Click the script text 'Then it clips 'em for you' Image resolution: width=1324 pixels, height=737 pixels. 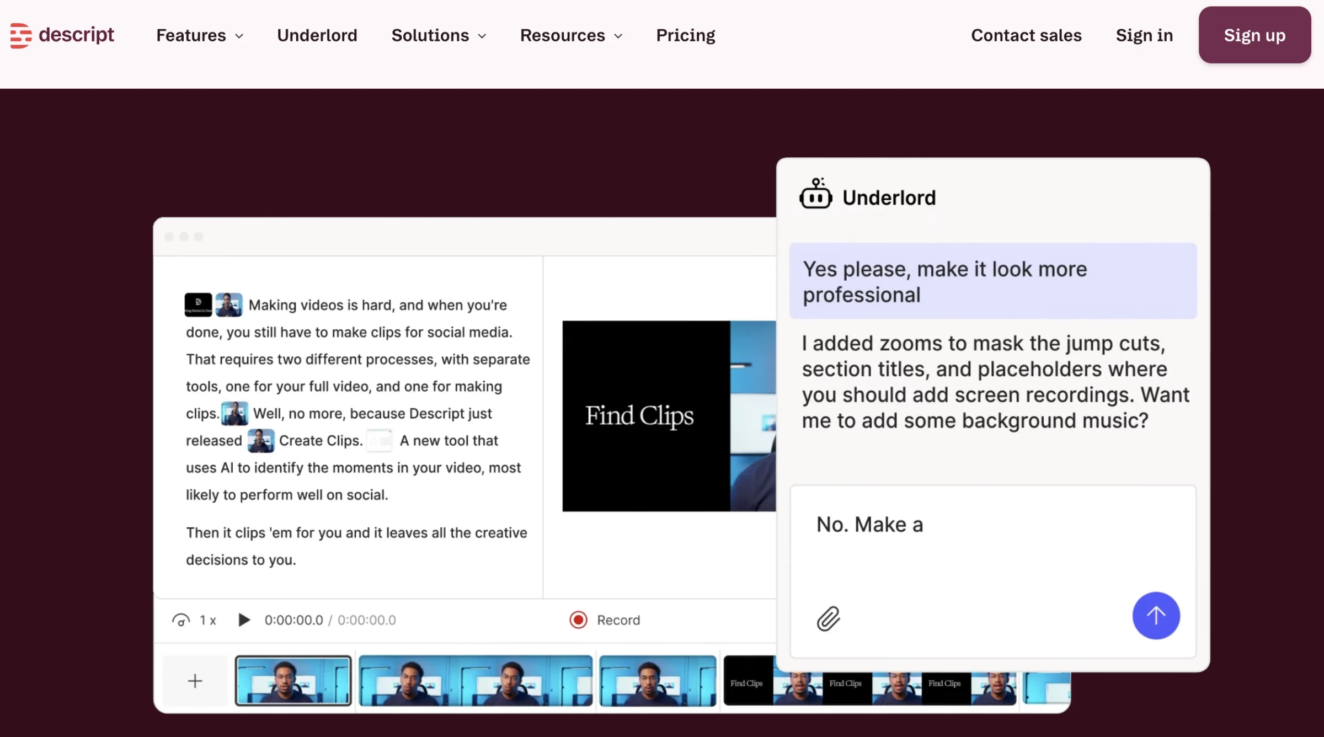pyautogui.click(x=267, y=533)
